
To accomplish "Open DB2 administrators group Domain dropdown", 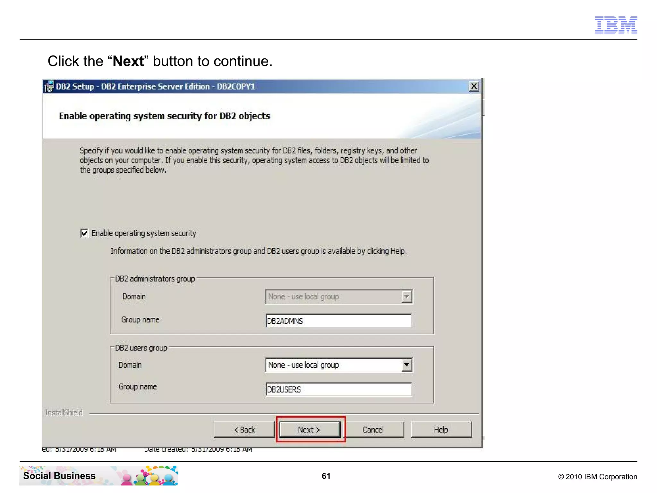I will coord(339,297).
